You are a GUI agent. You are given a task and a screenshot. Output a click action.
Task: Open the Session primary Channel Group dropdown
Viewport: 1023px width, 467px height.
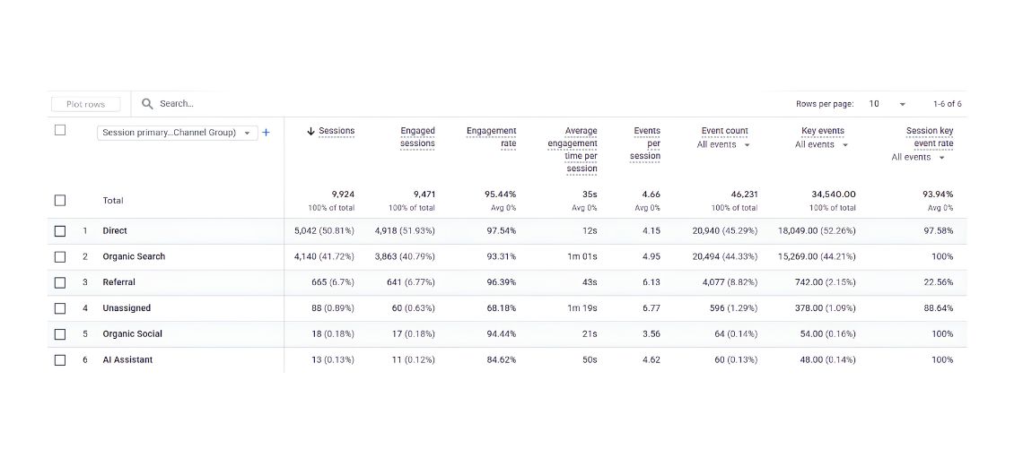[178, 133]
